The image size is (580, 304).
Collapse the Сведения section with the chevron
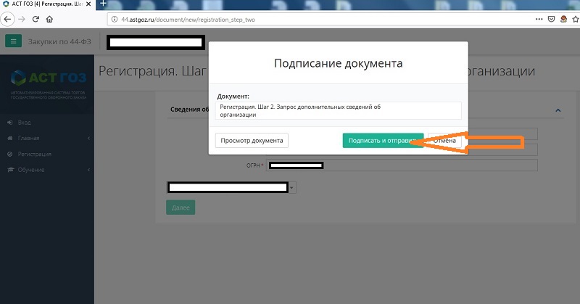[x=558, y=110]
